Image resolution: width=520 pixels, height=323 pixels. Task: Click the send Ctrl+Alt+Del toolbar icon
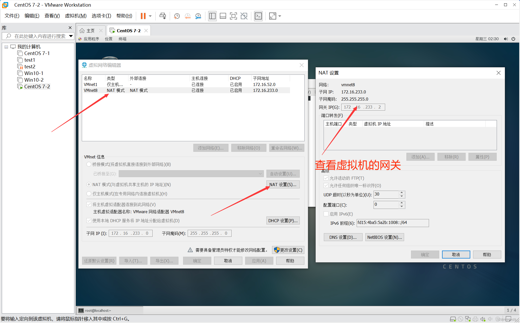[x=163, y=16]
